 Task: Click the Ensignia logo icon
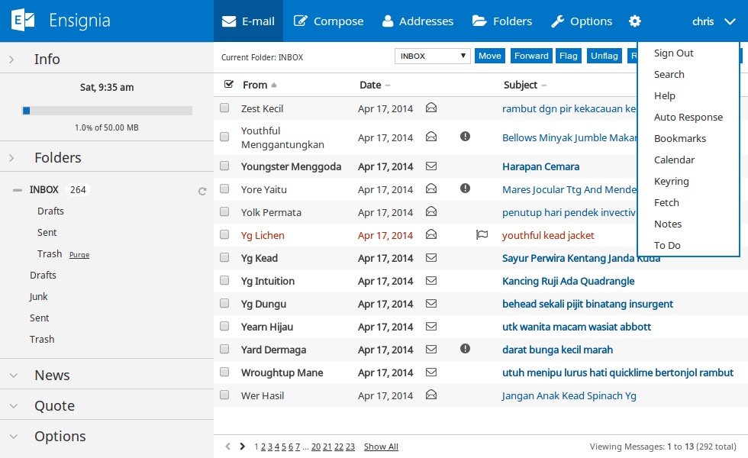pos(24,21)
